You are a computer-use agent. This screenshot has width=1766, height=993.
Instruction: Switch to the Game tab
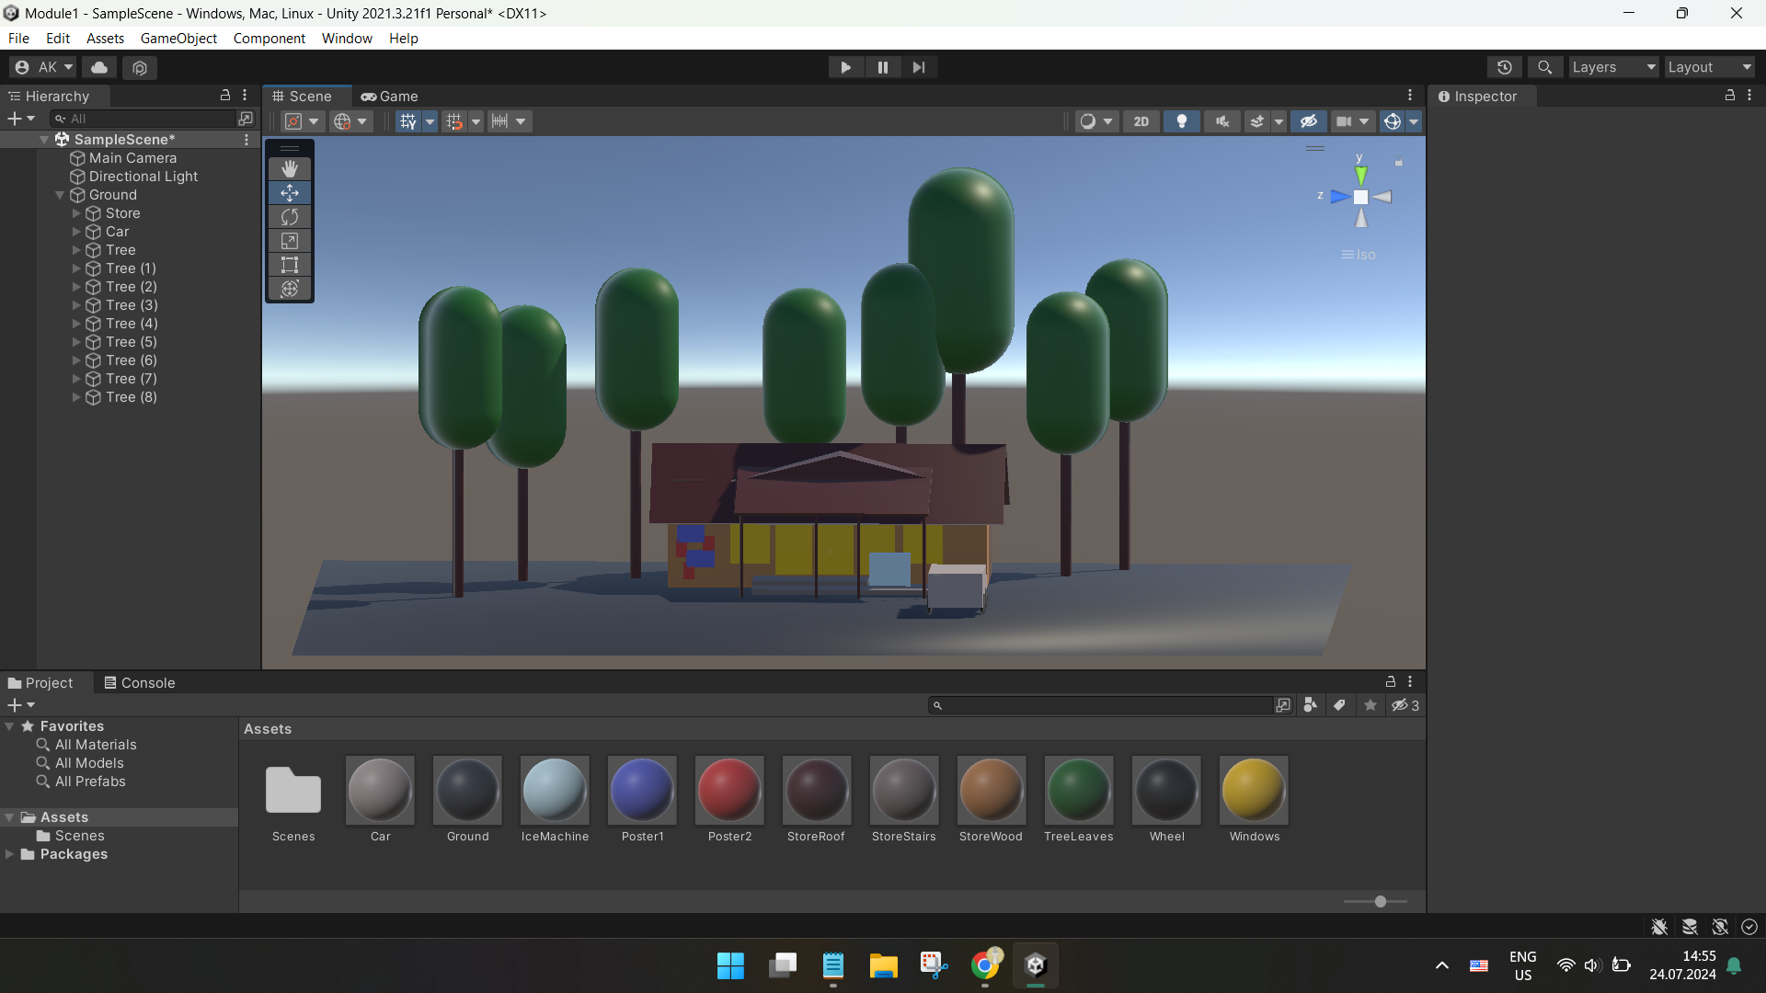(398, 95)
